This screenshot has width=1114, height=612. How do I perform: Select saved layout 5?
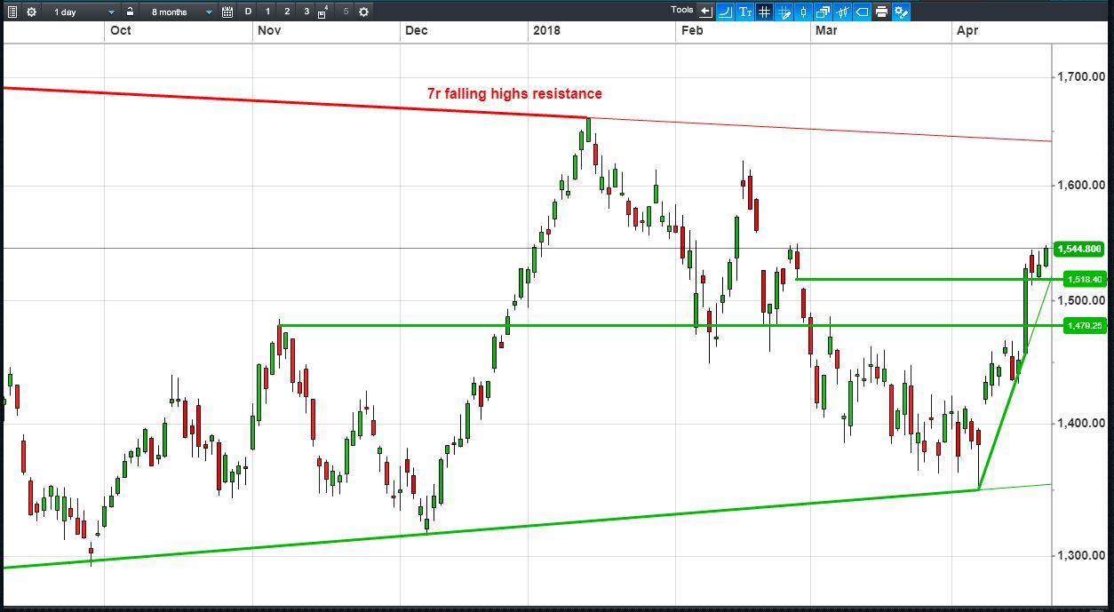346,12
